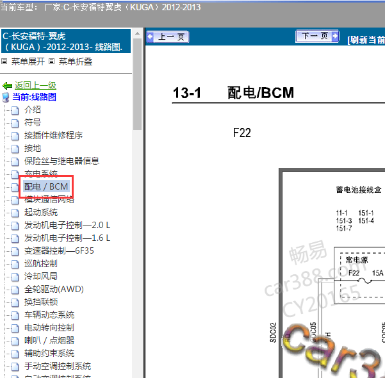Click 蓄电池接线盒 label in diagram
The height and width of the screenshot is (378, 385).
(x=359, y=190)
